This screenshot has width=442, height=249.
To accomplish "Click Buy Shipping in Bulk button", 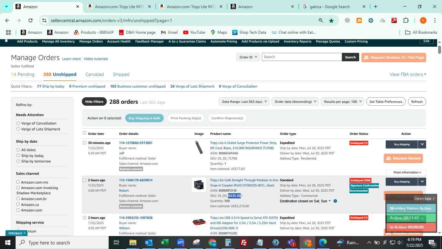I will pyautogui.click(x=144, y=118).
